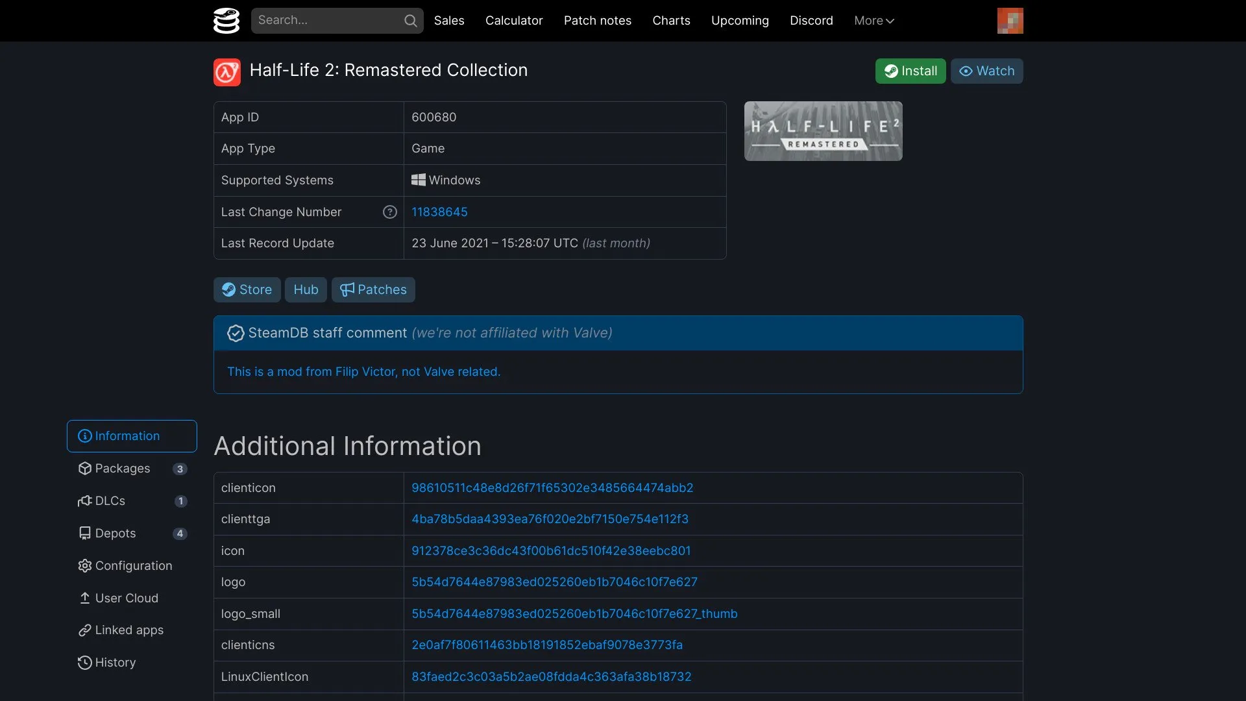Toggle Watch for this app

click(986, 71)
